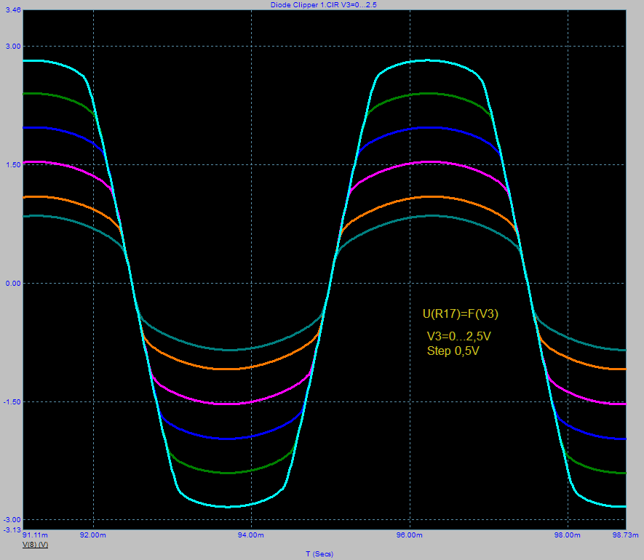Screen dimensions: 644x560
Task: Click the teal waveform at its negative trough
Action: [x=230, y=350]
